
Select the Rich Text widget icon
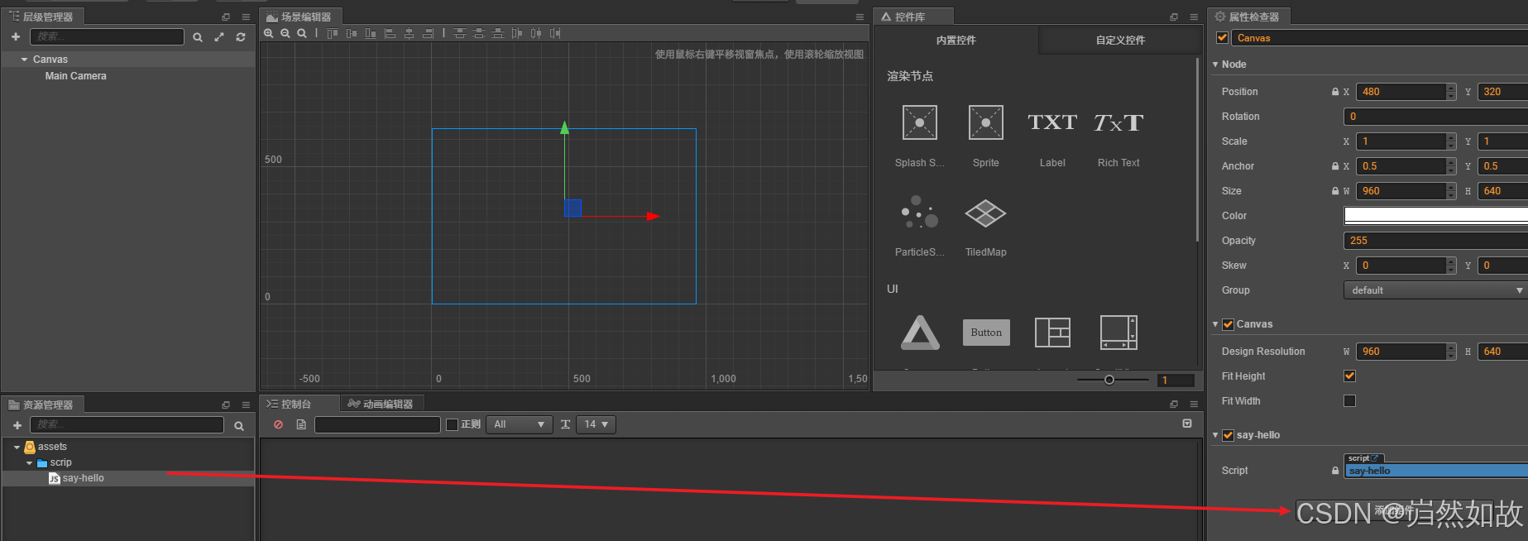coord(1118,122)
